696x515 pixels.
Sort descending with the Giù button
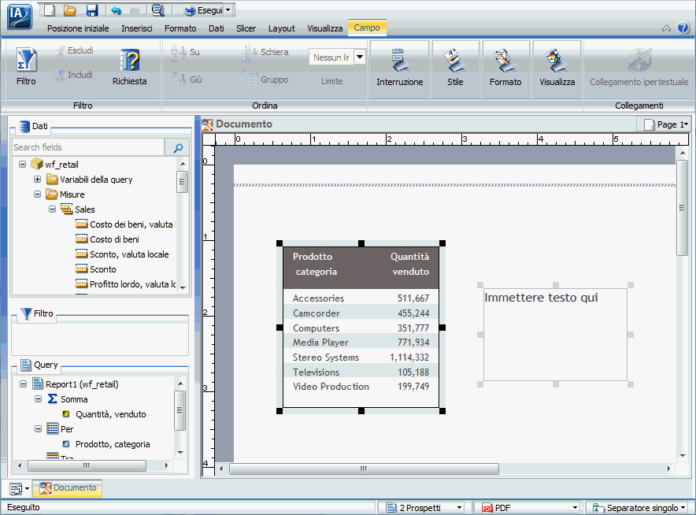coord(187,80)
